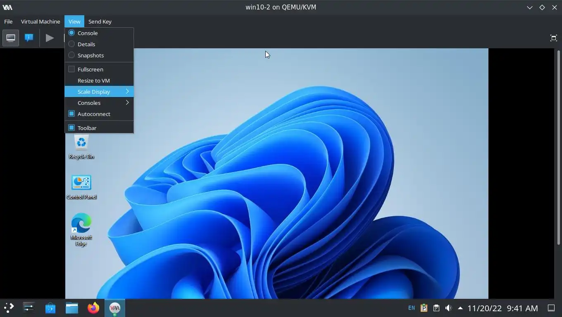562x317 pixels.
Task: Open KDE application launcher
Action: (x=9, y=308)
